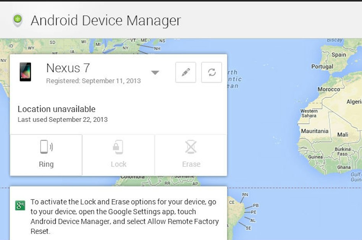The width and height of the screenshot is (362, 240).
Task: Click the NH state label on map
Action: pyautogui.click(x=157, y=49)
